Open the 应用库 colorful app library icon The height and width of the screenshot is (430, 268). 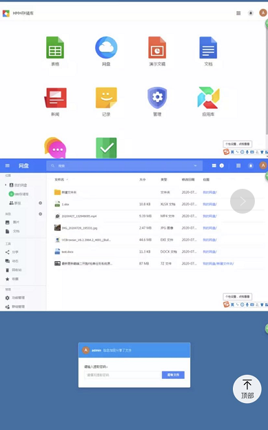pos(208,98)
